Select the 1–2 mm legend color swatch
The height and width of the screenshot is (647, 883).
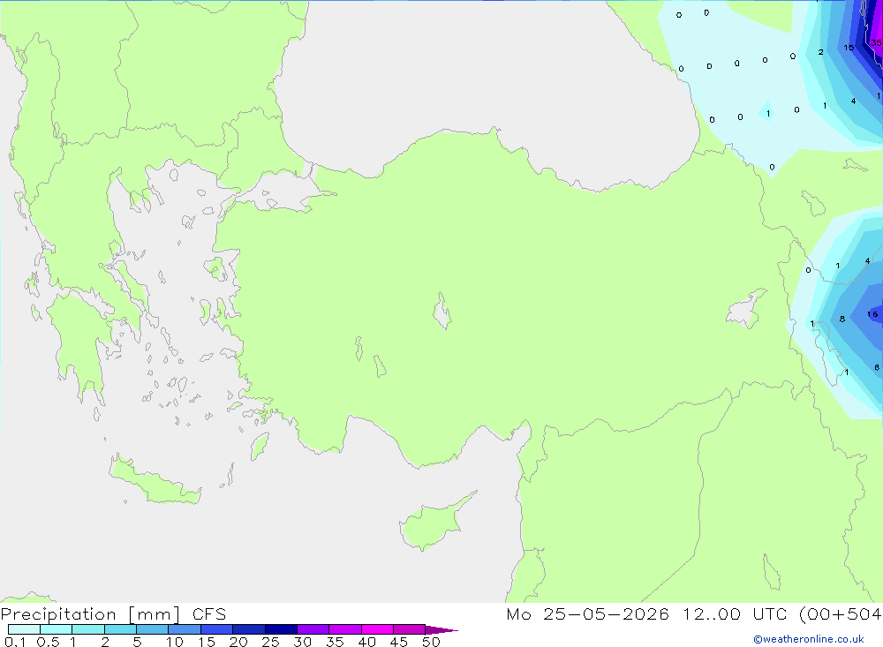point(88,629)
